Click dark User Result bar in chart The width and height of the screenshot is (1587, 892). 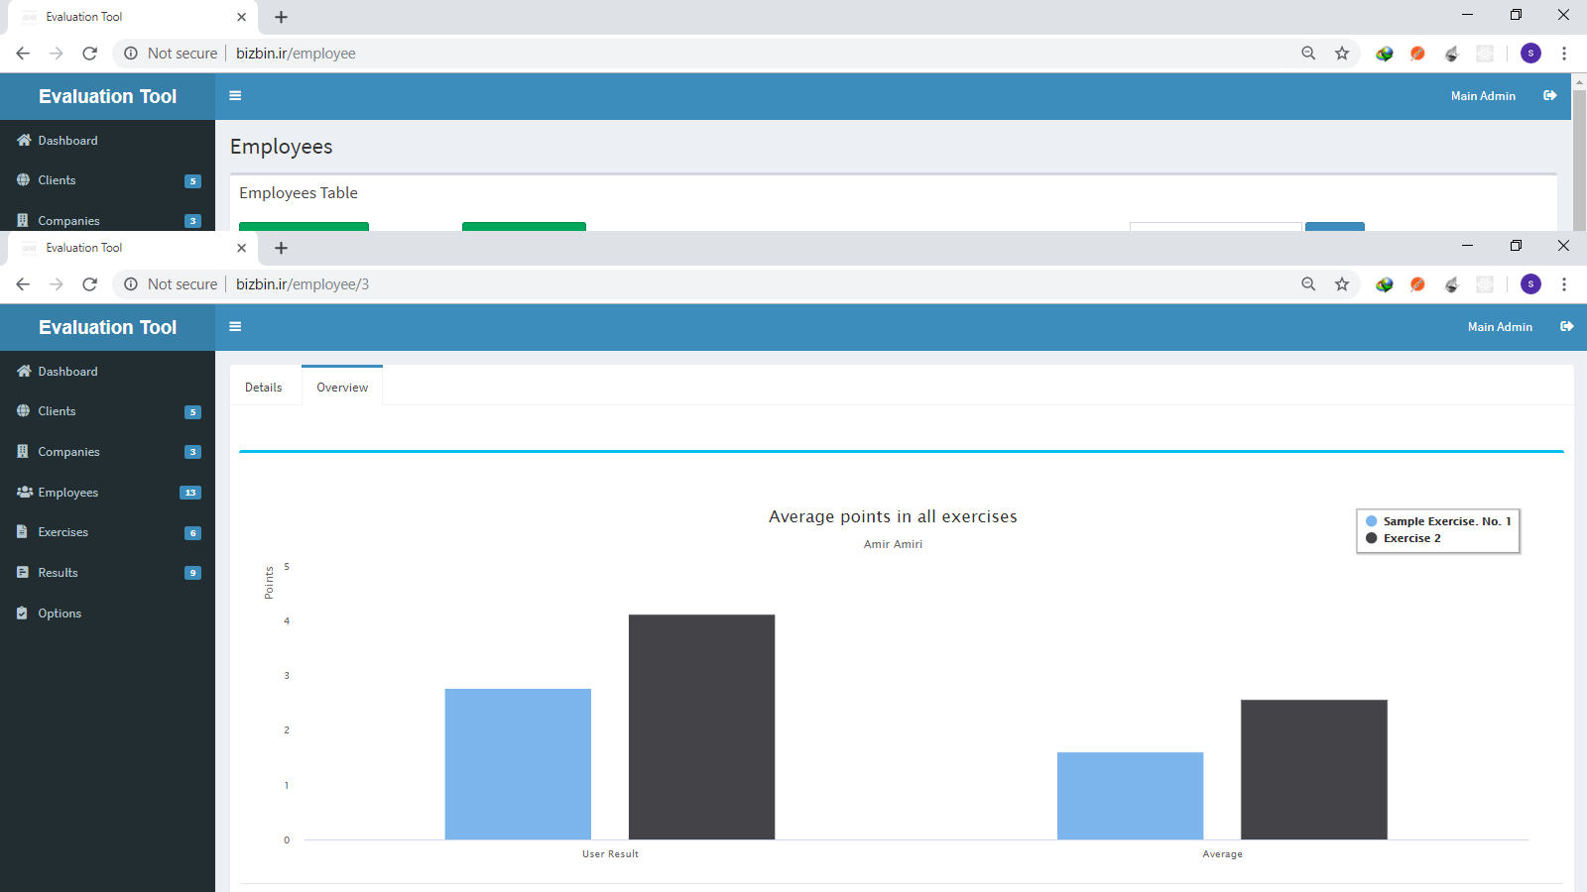coord(701,727)
